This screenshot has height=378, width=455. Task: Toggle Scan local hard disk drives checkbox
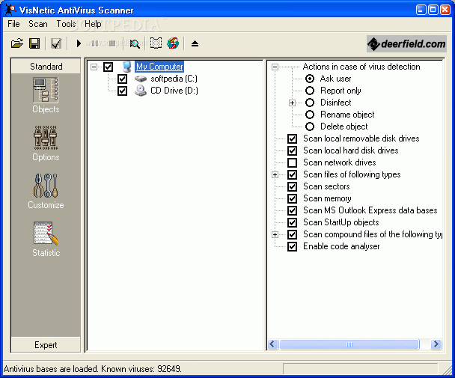coord(292,150)
